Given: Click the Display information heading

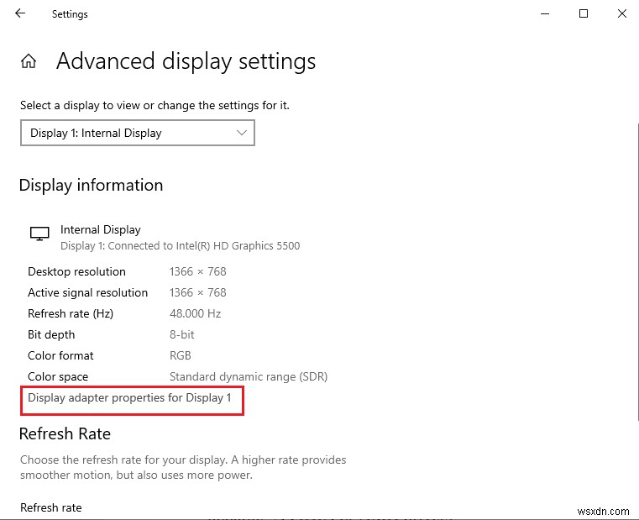Looking at the screenshot, I should click(x=92, y=185).
